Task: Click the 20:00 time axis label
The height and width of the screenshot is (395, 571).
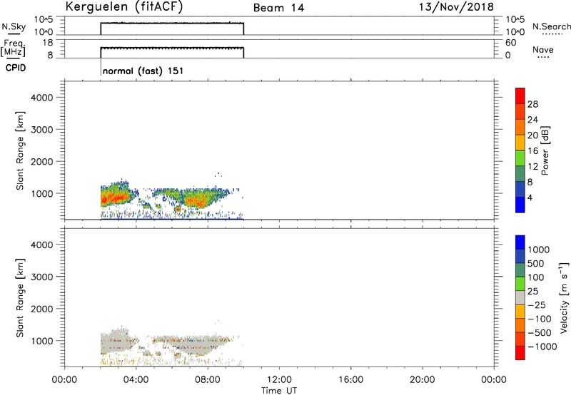Action: 423,380
